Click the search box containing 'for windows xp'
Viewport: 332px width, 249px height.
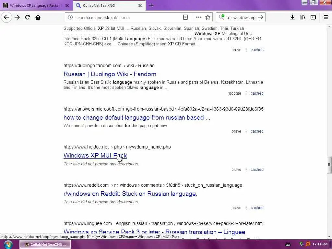coord(241,18)
